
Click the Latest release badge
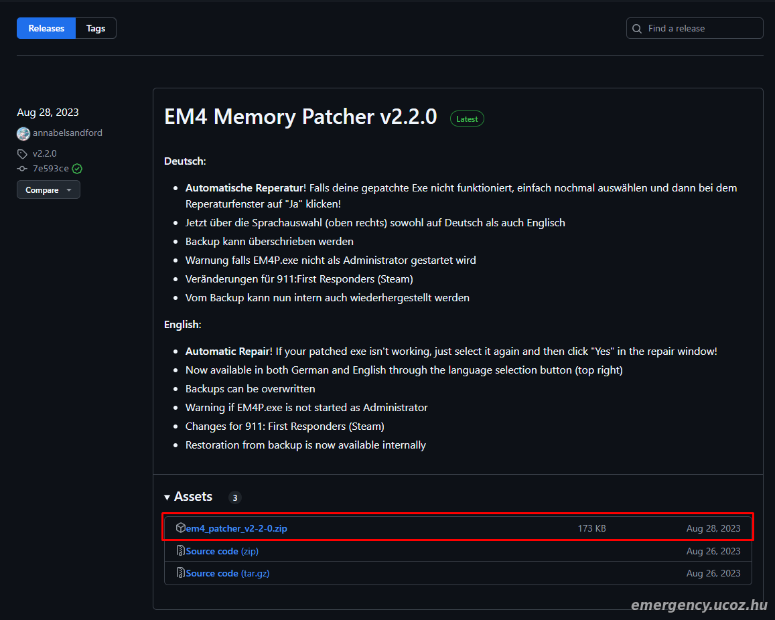[x=467, y=119]
